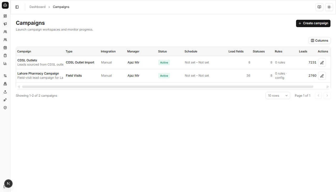
Task: Click the 36 lead fields value
Action: click(x=248, y=76)
